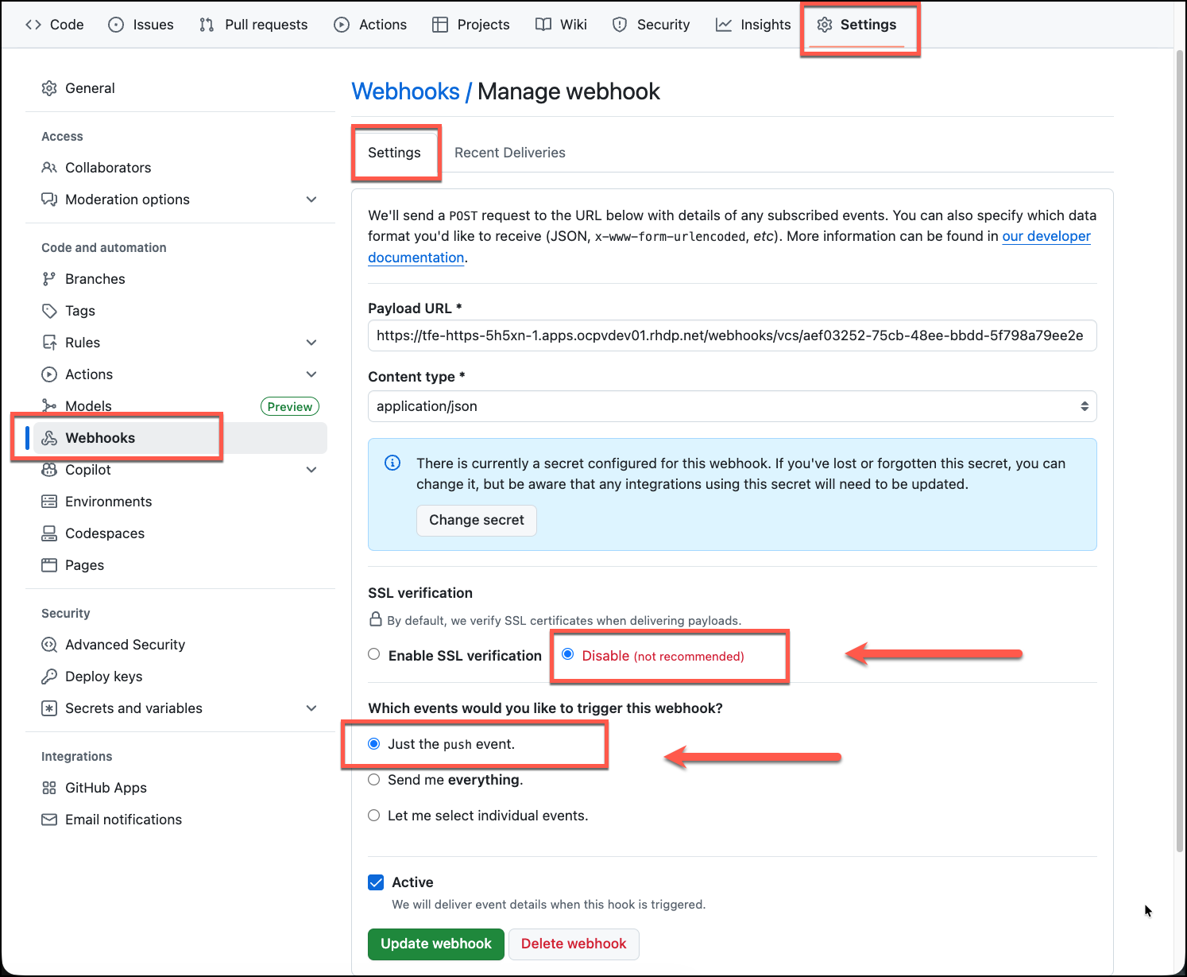Viewport: 1187px width, 977px height.
Task: Expand the Secrets and variables chevron
Action: [311, 708]
